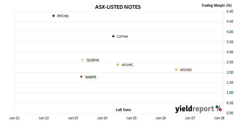Click the 0.00 y-axis value
Screen dimensions: 236x123
click(230, 113)
